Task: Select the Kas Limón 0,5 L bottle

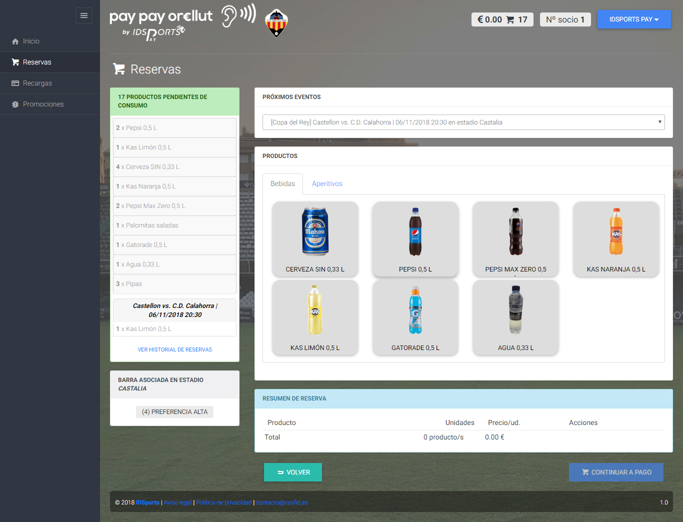Action: 315,317
